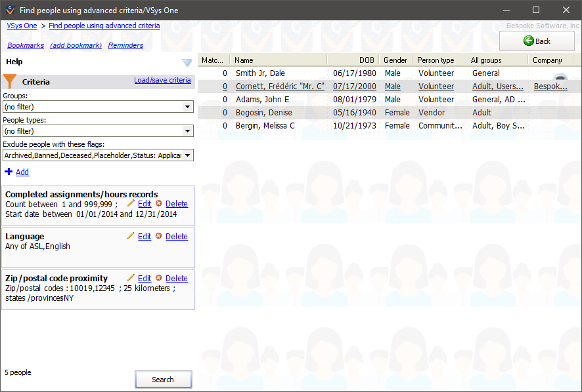Click the blue plus icon next to Add
This screenshot has height=392, width=582.
click(x=9, y=172)
